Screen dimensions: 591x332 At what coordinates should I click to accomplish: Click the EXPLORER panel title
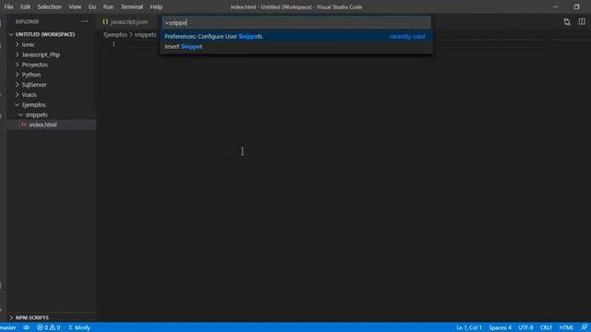pos(27,21)
